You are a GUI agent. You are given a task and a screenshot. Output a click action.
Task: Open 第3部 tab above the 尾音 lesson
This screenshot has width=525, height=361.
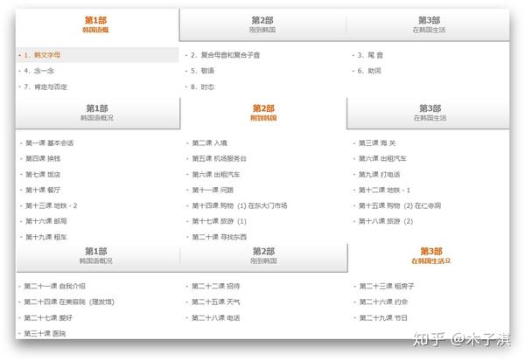[429, 25]
